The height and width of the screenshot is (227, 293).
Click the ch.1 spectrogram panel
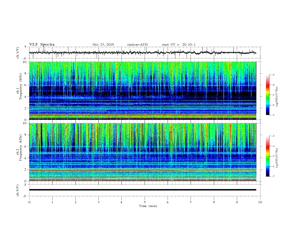click(x=143, y=91)
